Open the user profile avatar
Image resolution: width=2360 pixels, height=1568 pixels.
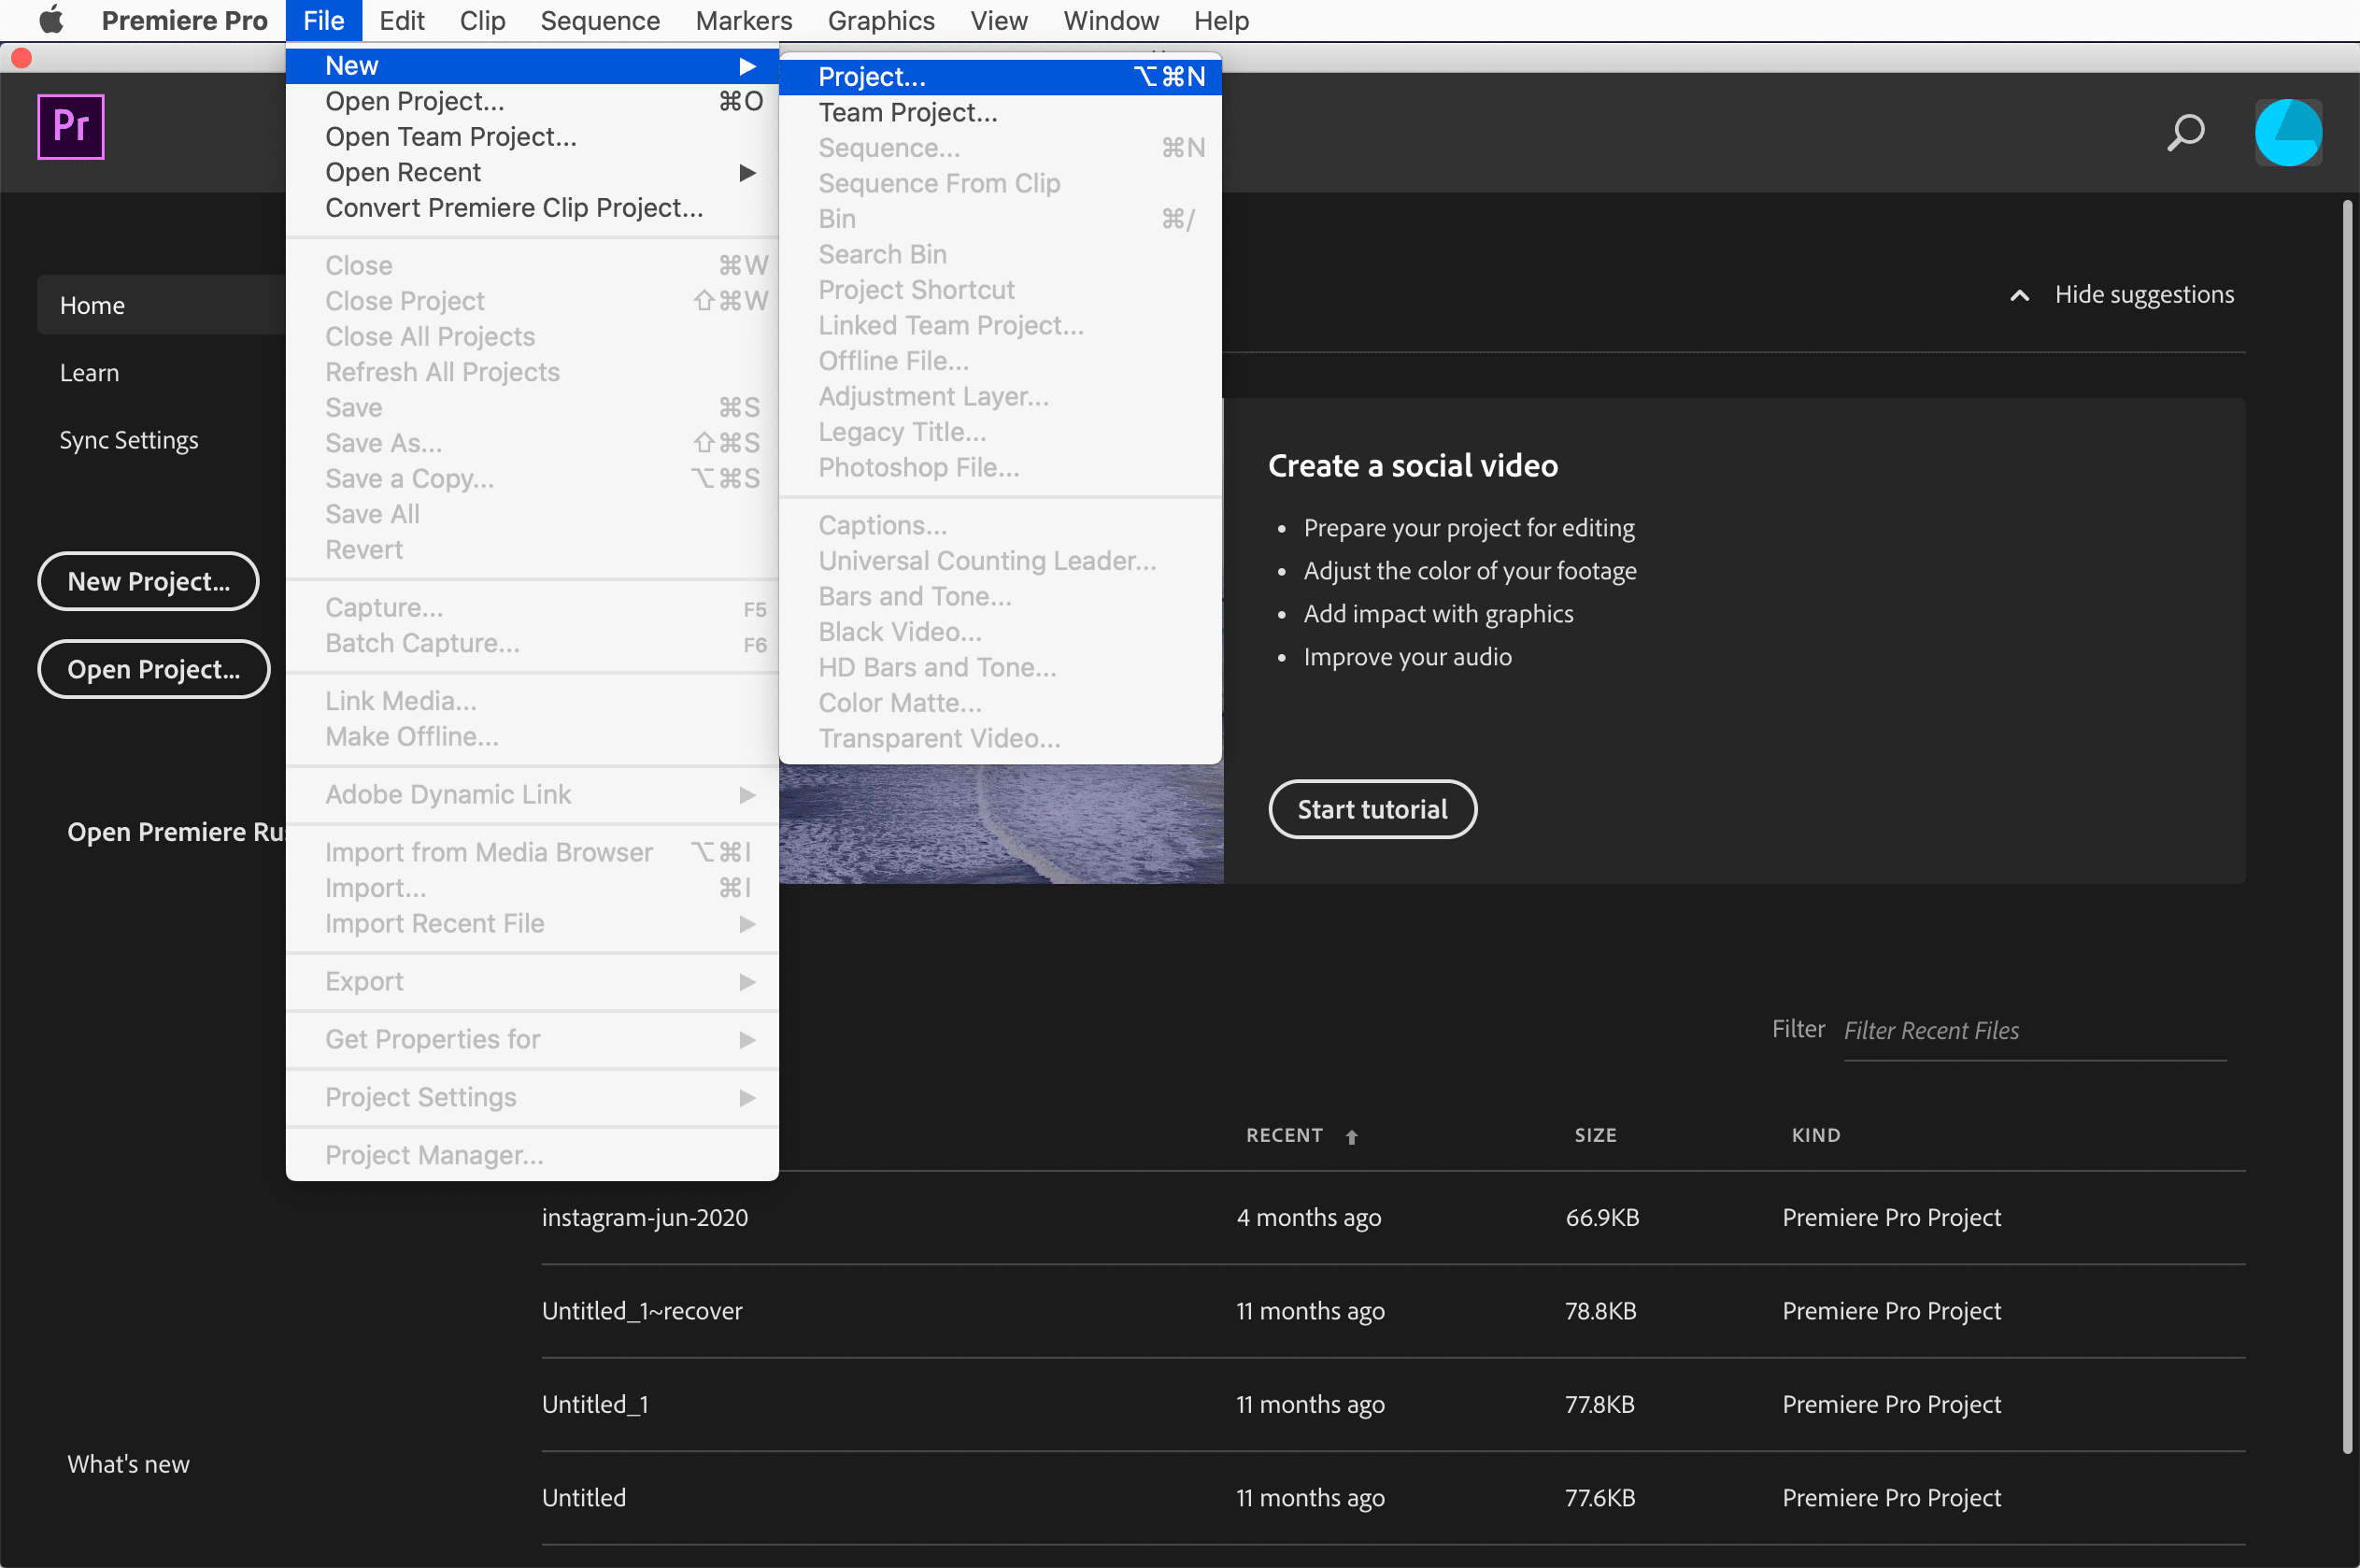click(x=2287, y=132)
